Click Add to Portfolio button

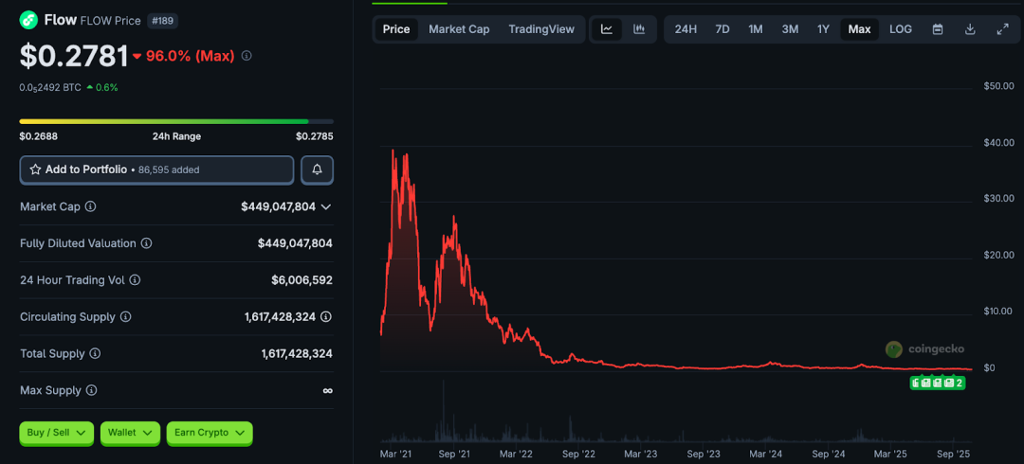click(x=156, y=170)
